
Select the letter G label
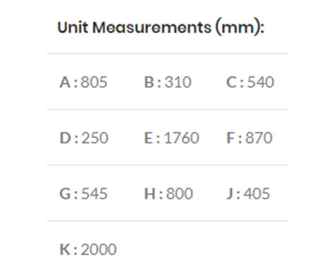[65, 194]
